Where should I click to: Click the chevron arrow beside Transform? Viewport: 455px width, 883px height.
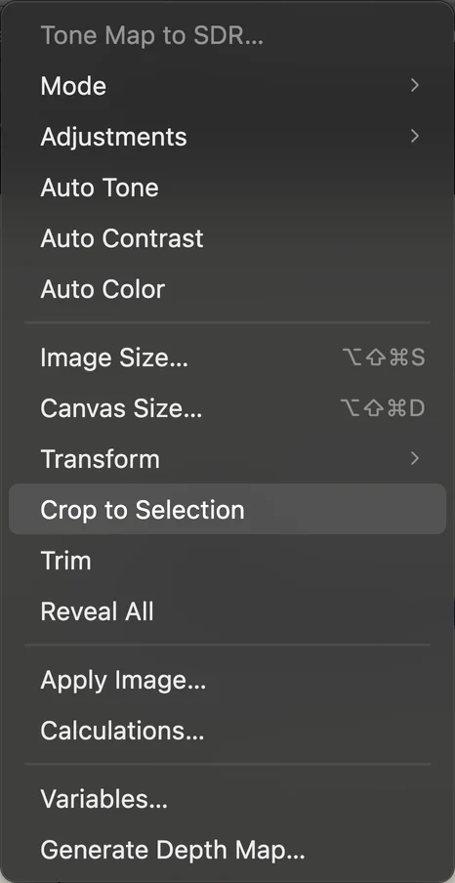pos(415,458)
